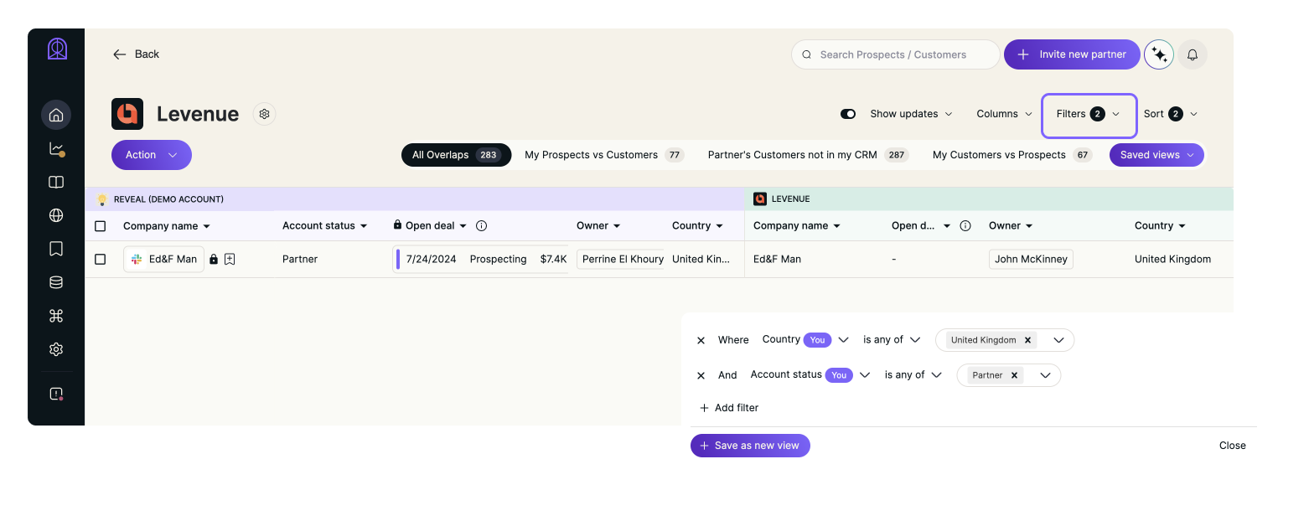
Task: Click the Reveal logo at sidebar top
Action: (57, 49)
